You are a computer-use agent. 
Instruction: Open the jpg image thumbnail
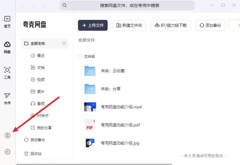tap(90, 143)
